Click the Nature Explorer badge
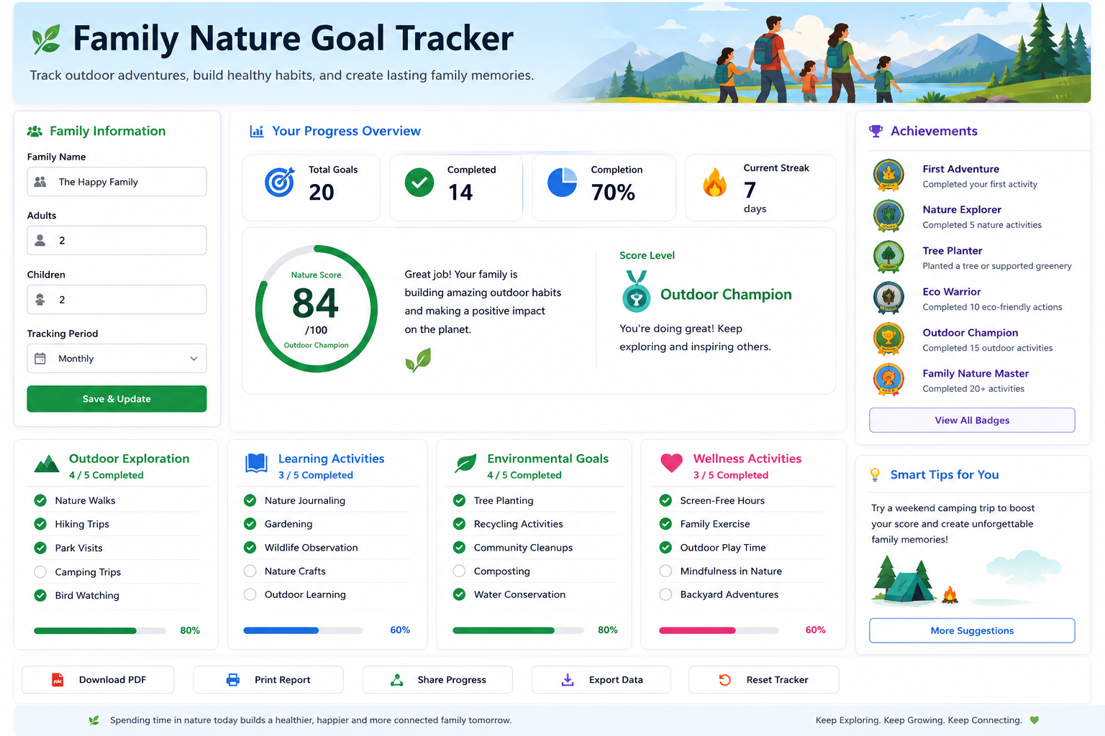This screenshot has width=1105, height=736. [888, 216]
